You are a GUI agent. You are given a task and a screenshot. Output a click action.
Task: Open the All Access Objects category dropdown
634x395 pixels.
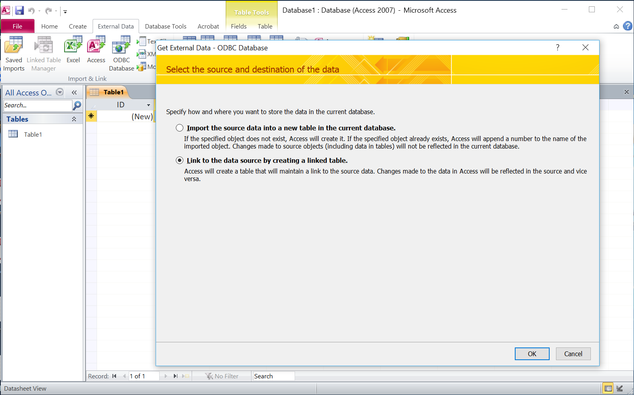pos(60,92)
